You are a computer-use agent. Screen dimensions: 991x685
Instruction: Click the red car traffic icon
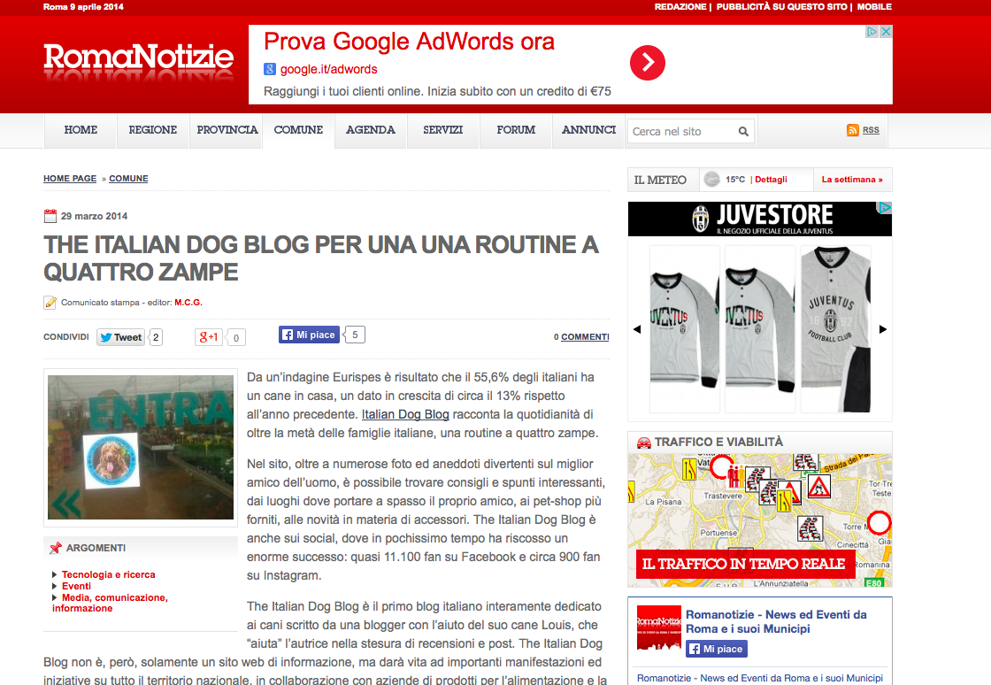click(643, 443)
